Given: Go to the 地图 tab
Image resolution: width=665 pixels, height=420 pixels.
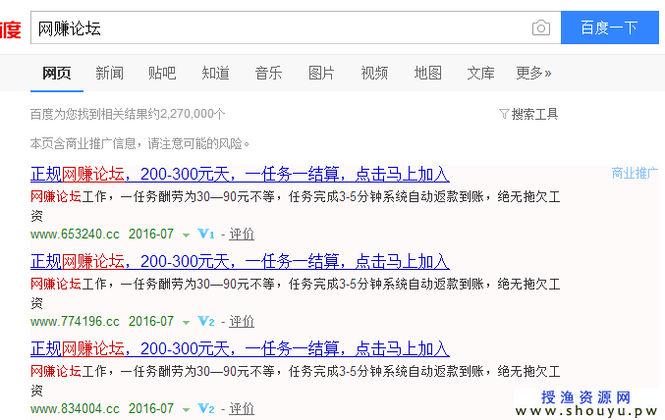Looking at the screenshot, I should (427, 73).
